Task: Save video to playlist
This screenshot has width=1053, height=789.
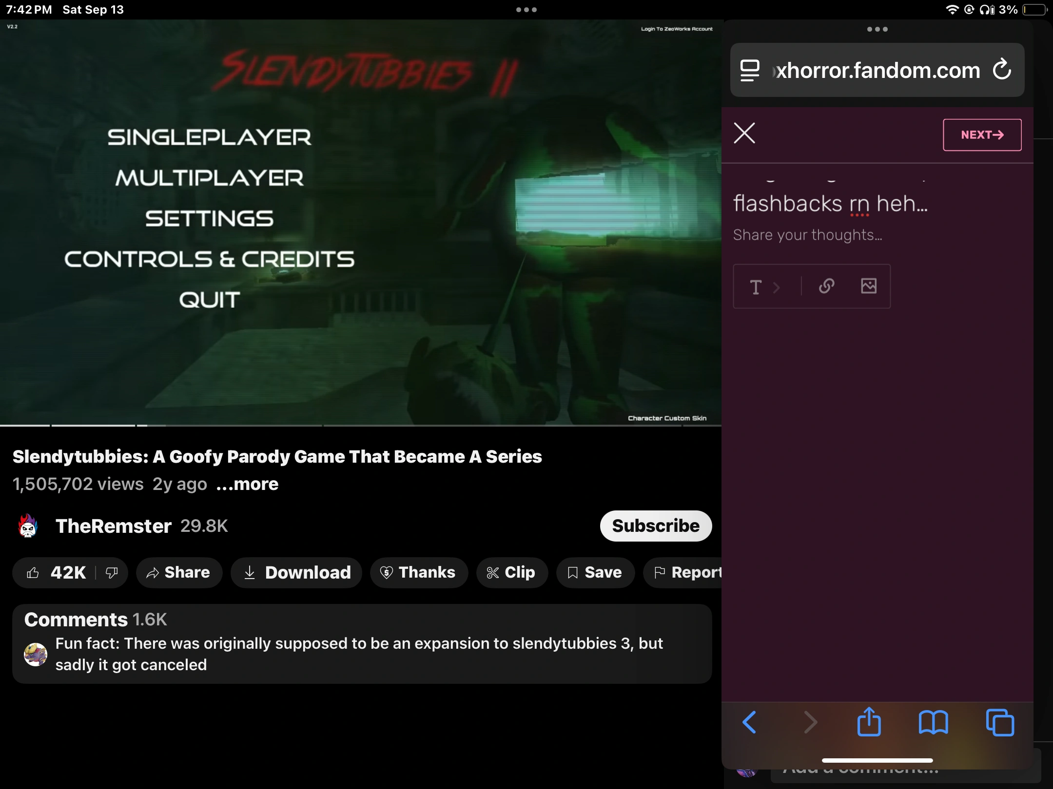Action: (595, 573)
